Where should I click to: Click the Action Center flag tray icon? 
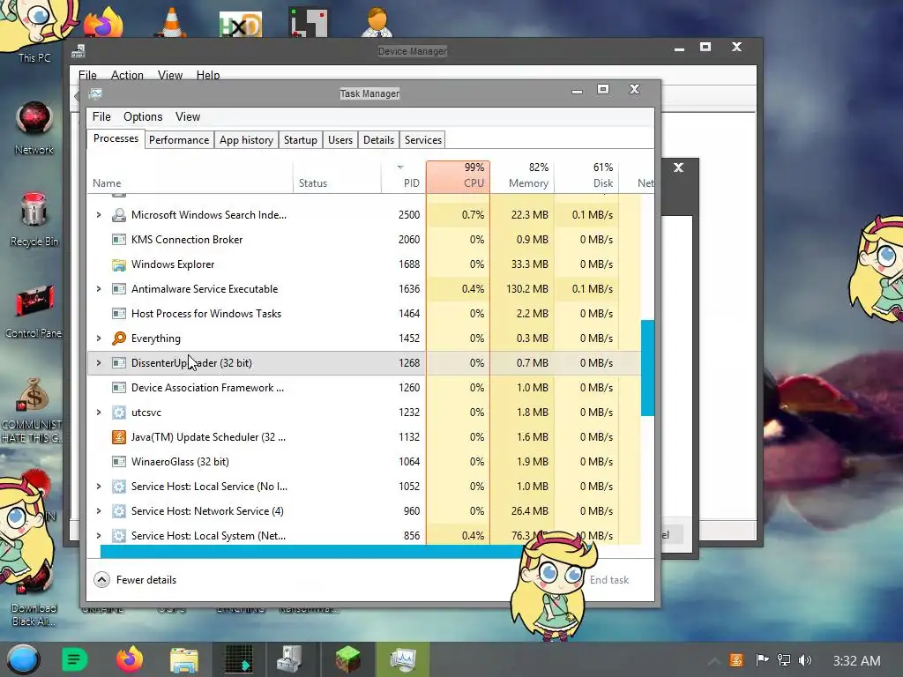(x=762, y=660)
